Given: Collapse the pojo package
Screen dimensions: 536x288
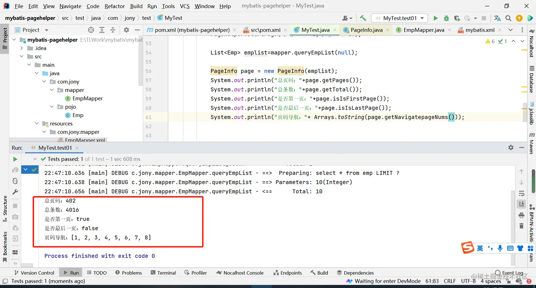Looking at the screenshot, I should pyautogui.click(x=52, y=107).
